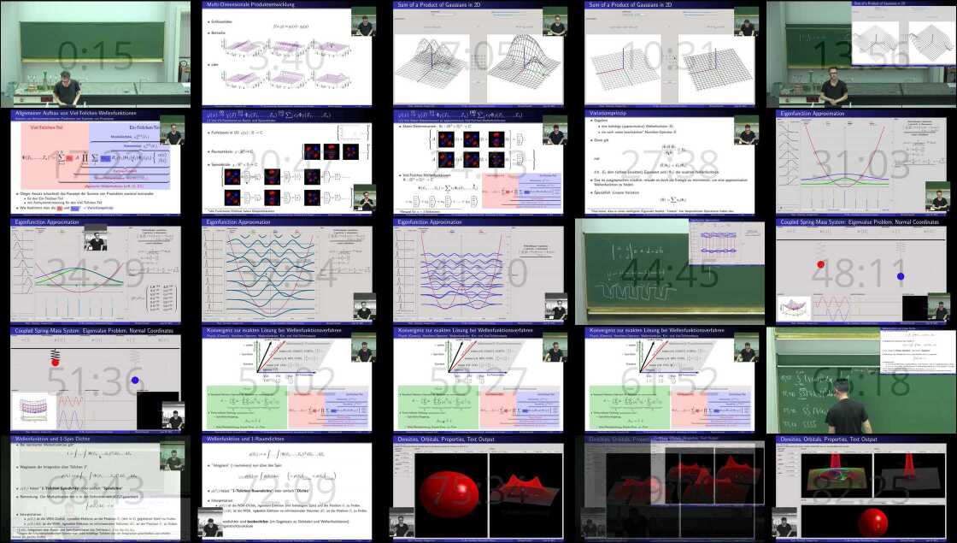Screen dimensions: 957x543
Task: Select the Wellenfunktion und 1-Spin Dichte slide
Action: 95,488
